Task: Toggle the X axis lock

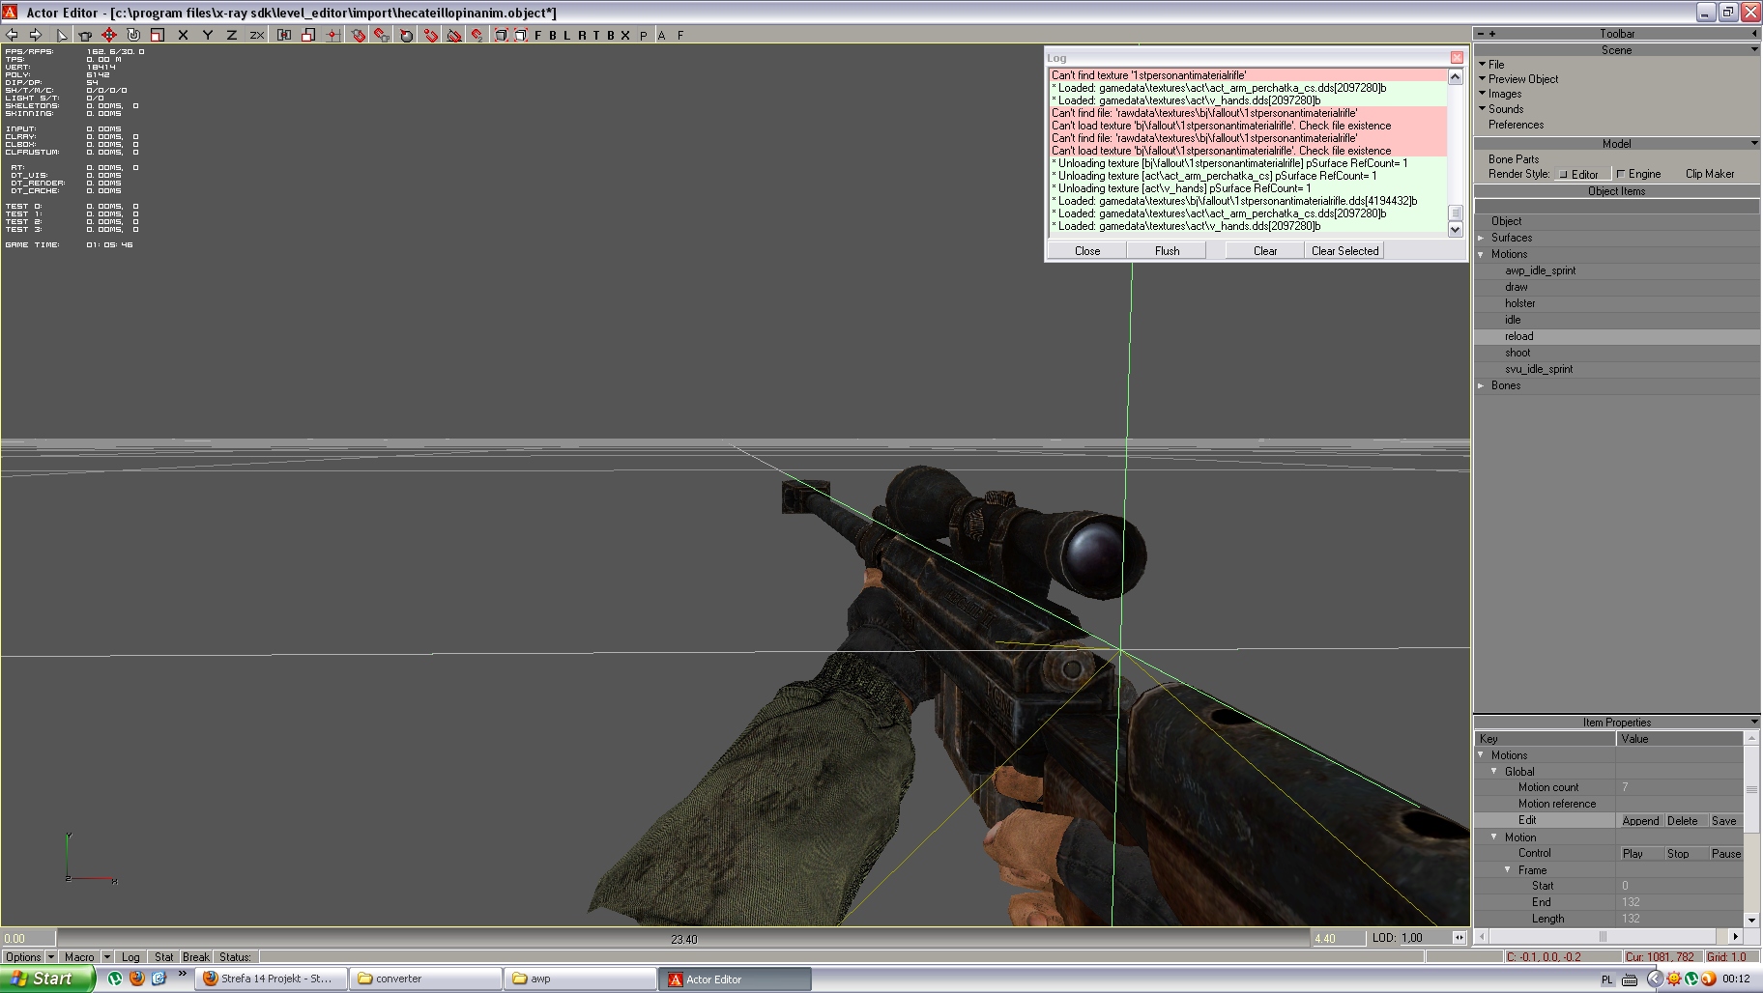Action: tap(183, 35)
